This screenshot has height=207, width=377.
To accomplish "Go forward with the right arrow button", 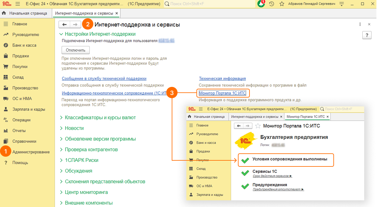I will [75, 25].
